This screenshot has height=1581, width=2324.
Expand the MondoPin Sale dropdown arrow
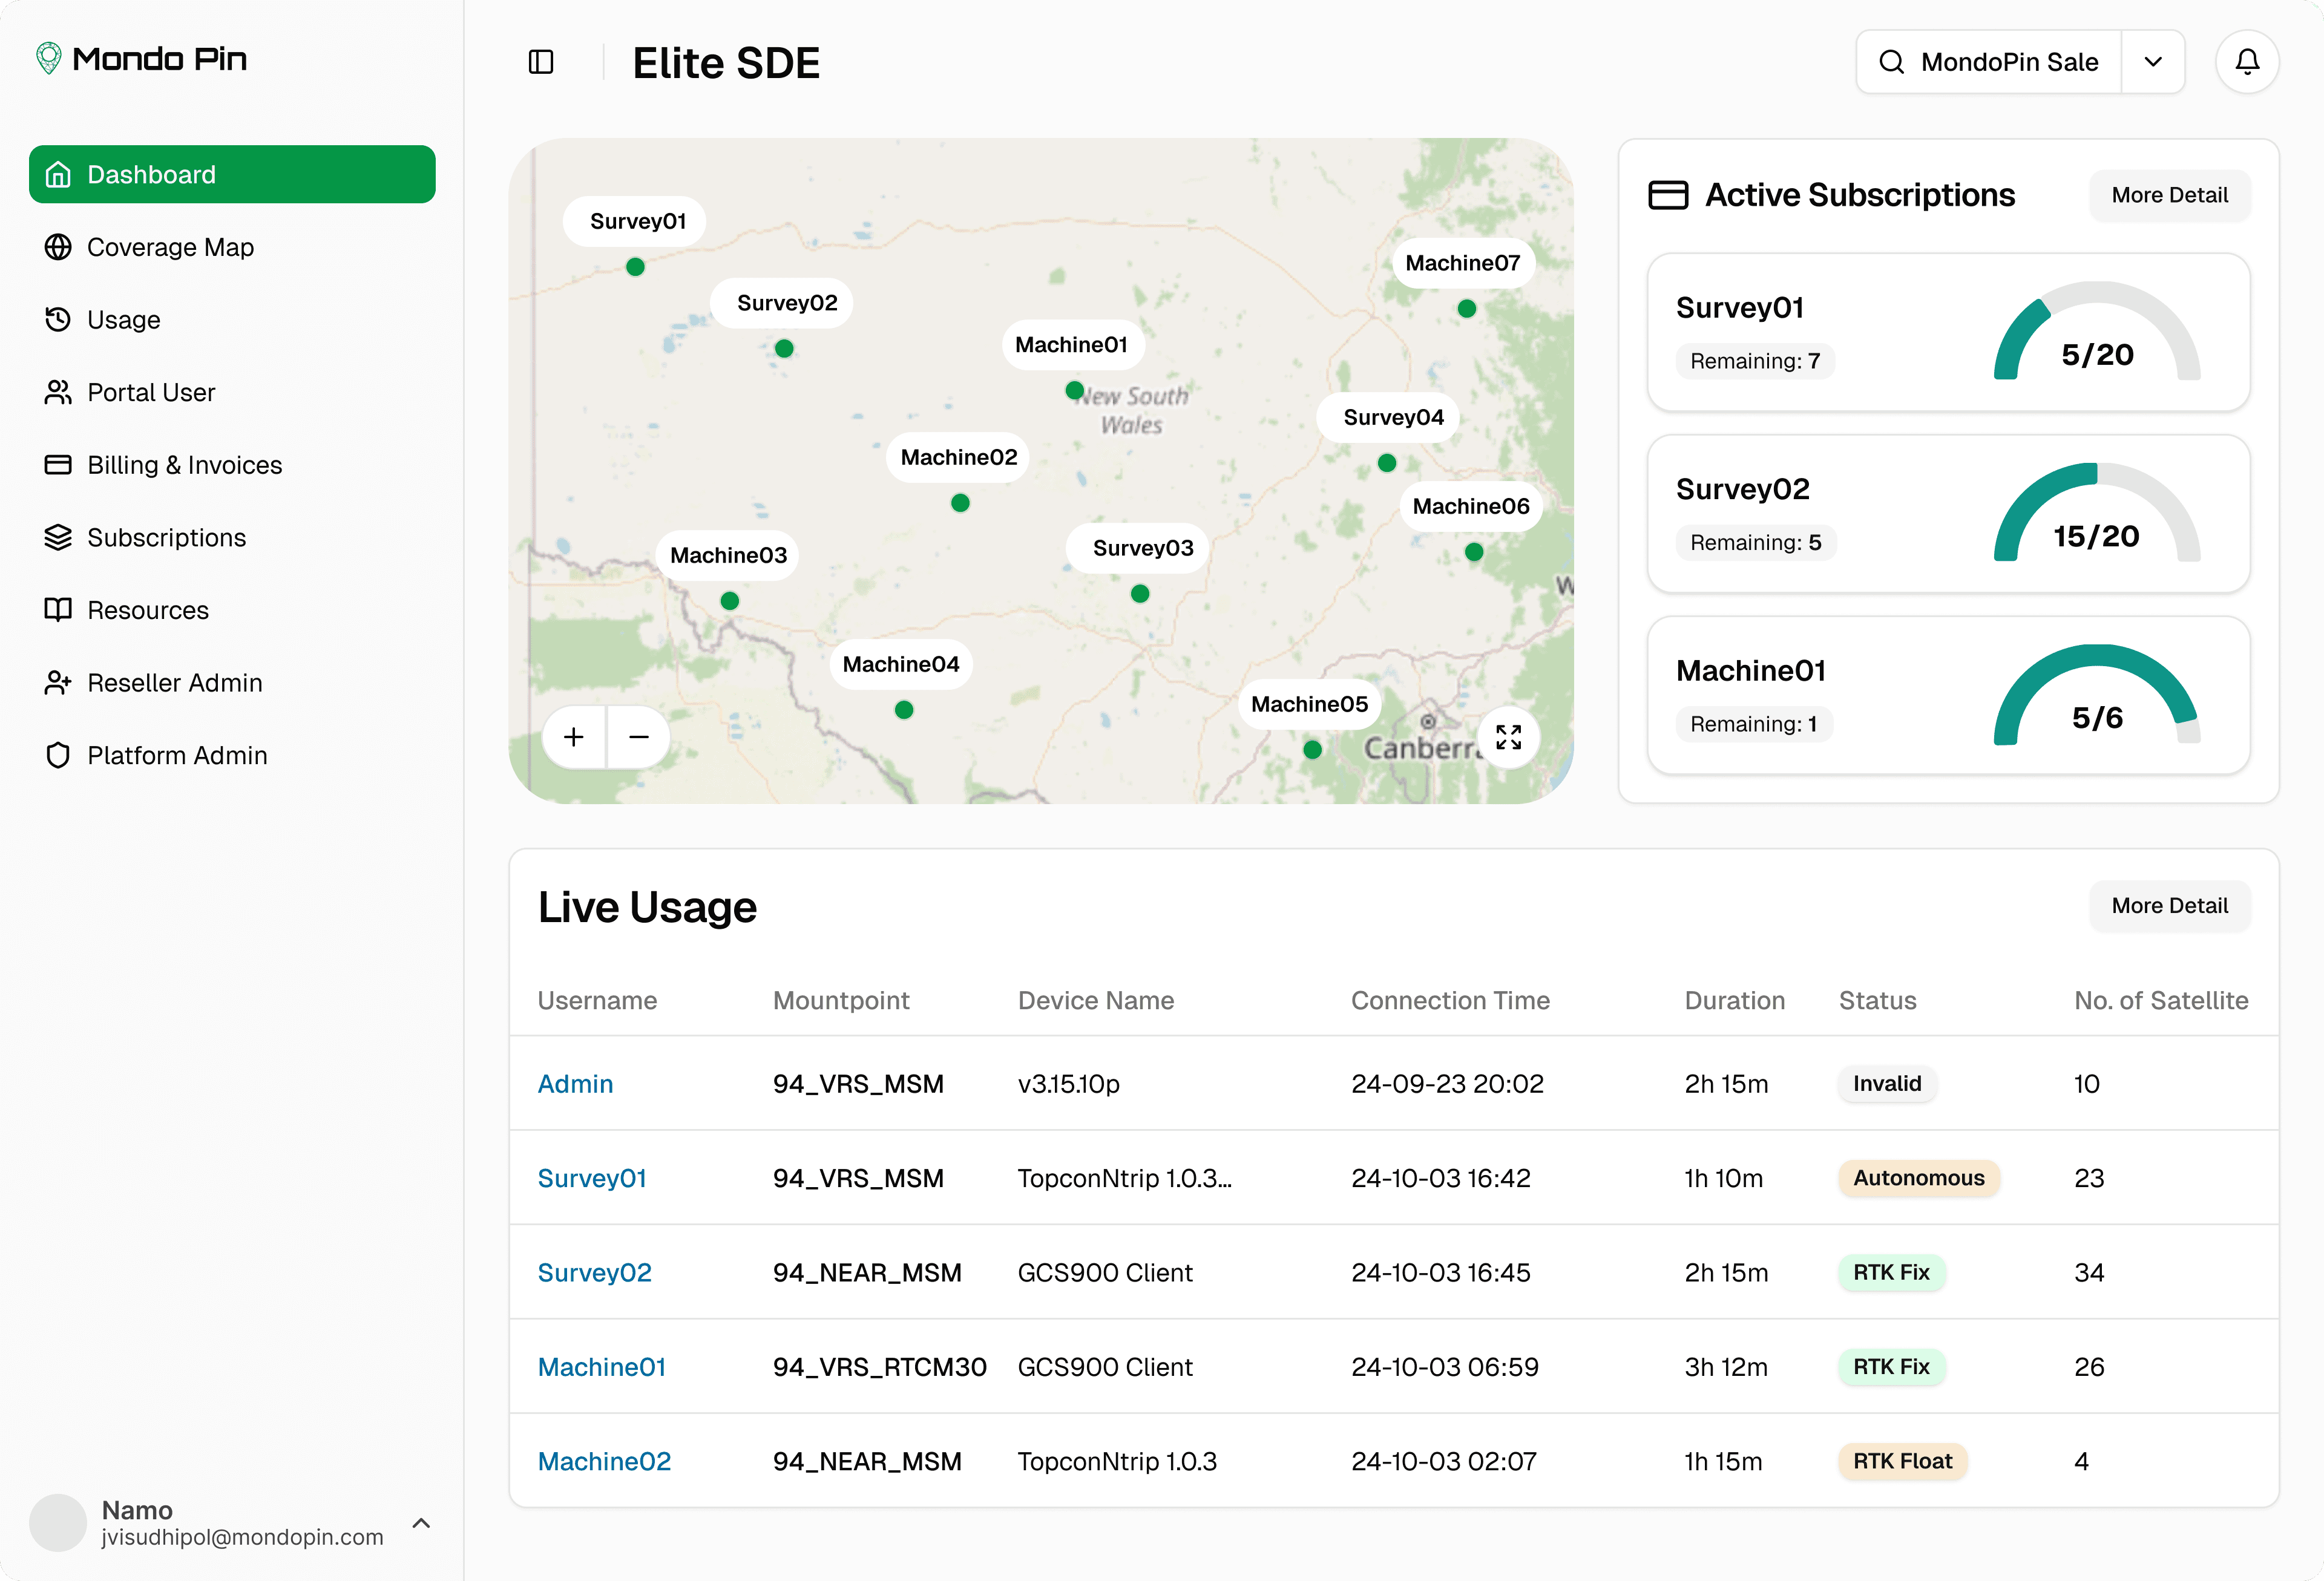tap(2153, 62)
